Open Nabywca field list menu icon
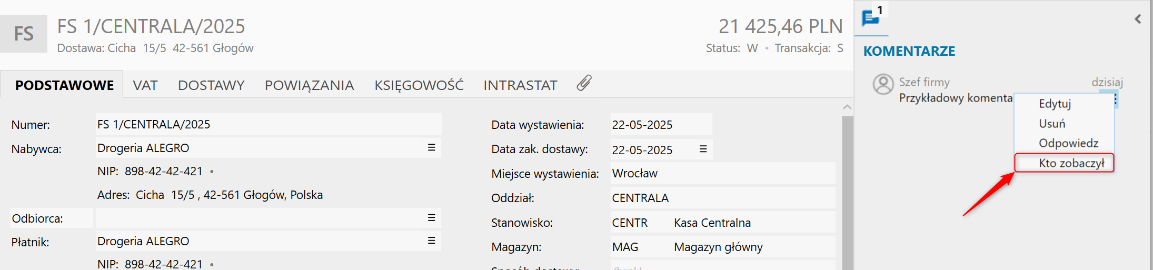 pyautogui.click(x=431, y=147)
